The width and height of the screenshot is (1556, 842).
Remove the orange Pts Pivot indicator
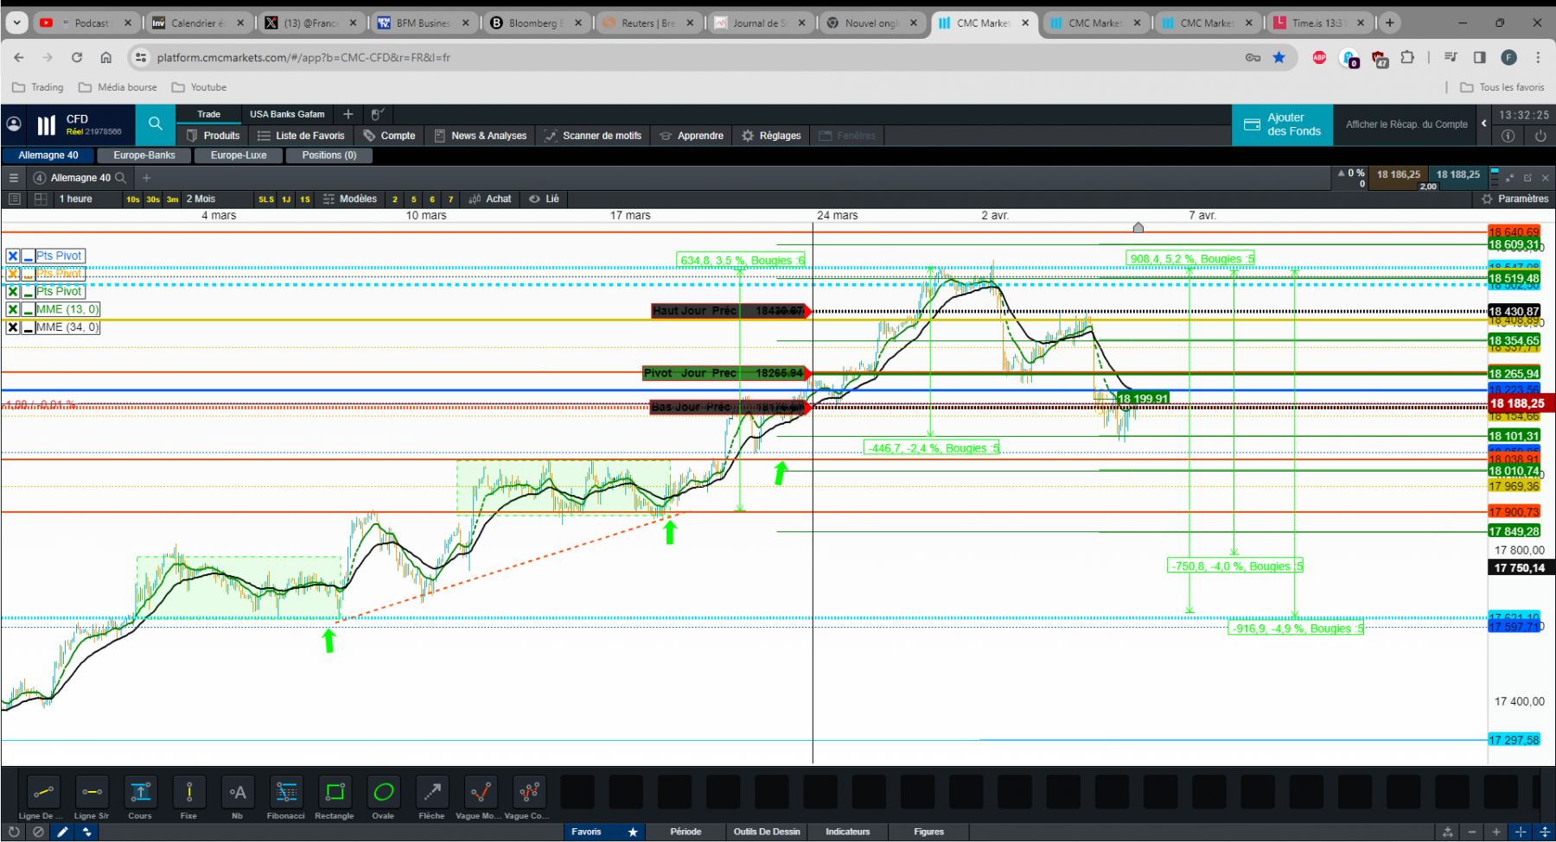coord(13,274)
